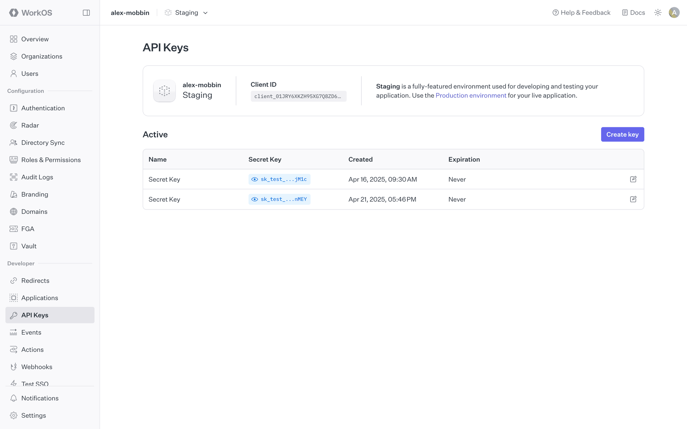687x429 pixels.
Task: Click the Expiration column header
Action: [x=464, y=159]
